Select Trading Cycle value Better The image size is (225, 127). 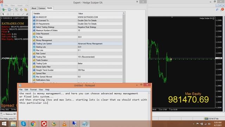pyautogui.click(x=100, y=64)
